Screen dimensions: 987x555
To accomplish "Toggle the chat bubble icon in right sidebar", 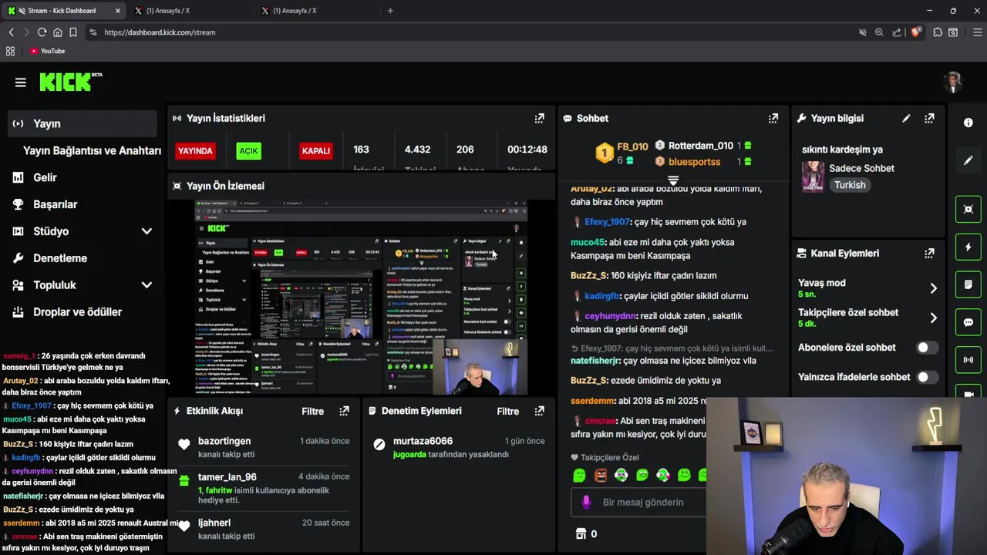I will (968, 322).
